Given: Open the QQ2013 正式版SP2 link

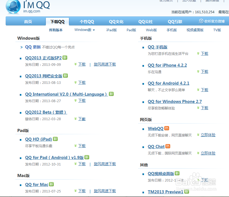Looking at the screenshot, I should click(43, 58).
